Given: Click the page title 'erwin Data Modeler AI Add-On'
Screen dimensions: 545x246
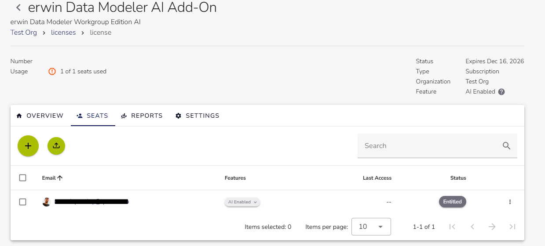Looking at the screenshot, I should [x=122, y=7].
